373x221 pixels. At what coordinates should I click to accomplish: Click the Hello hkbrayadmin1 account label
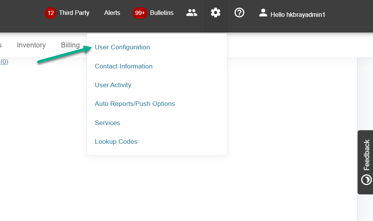tap(298, 15)
